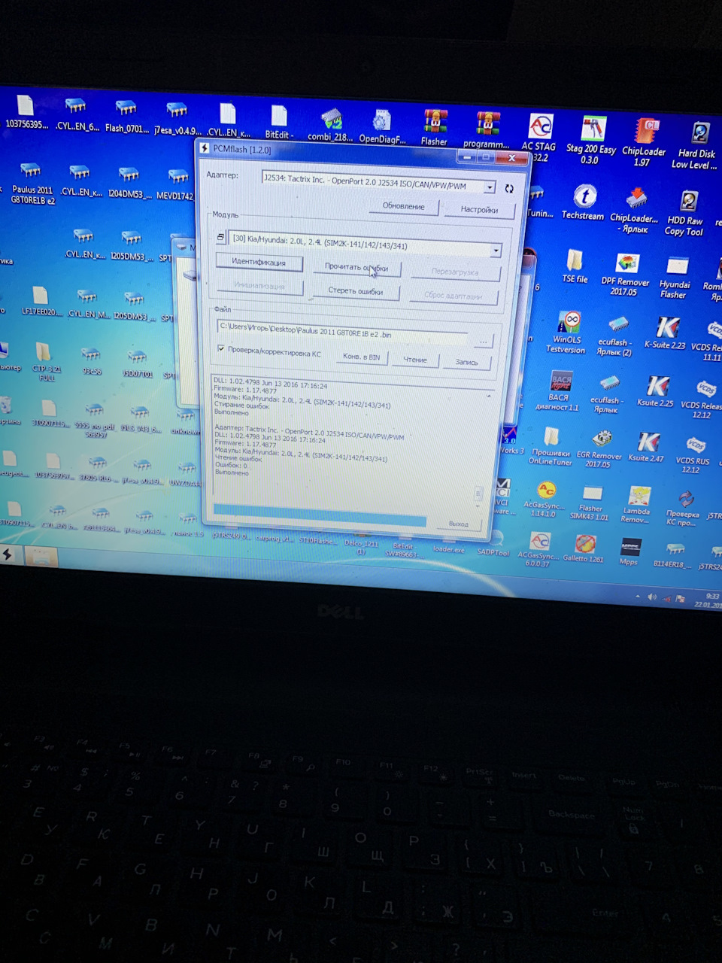
Task: Click Конв. в BIN button
Action: 361,356
